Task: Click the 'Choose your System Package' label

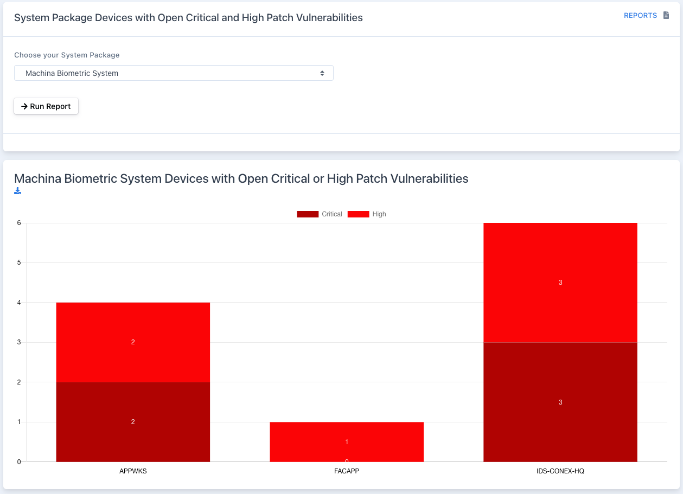Action: (x=67, y=55)
